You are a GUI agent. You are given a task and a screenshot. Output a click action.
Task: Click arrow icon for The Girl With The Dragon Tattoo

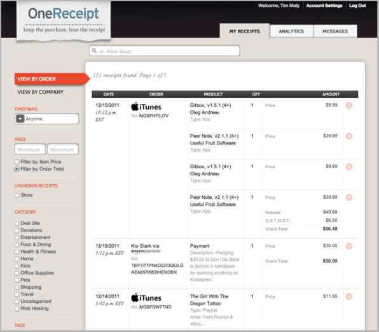pyautogui.click(x=348, y=296)
